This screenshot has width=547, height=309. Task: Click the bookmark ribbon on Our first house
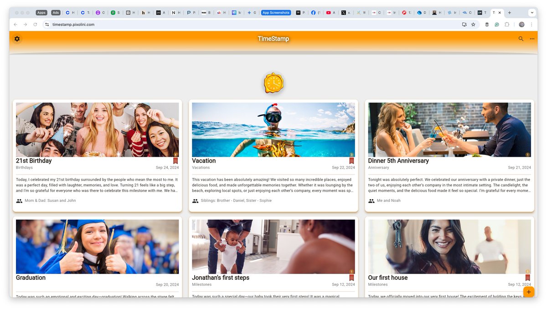[x=527, y=277]
